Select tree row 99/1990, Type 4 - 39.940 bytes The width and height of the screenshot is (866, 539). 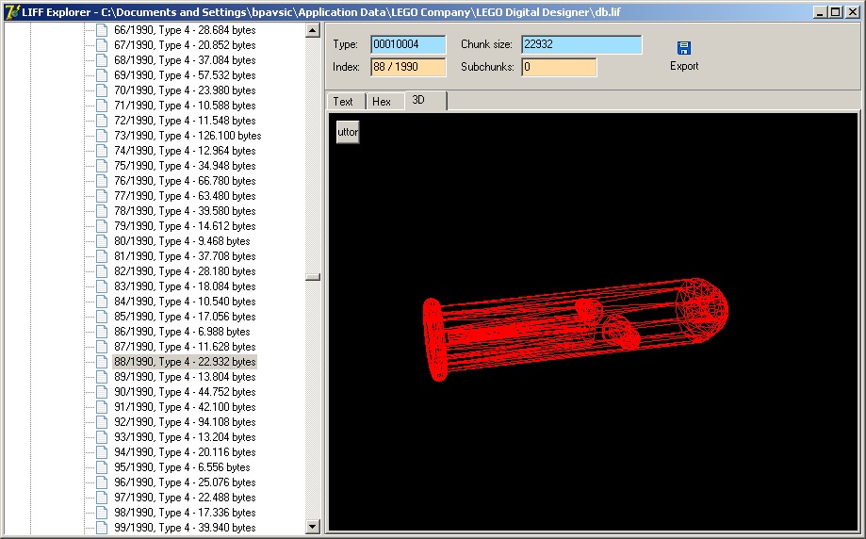tap(185, 528)
